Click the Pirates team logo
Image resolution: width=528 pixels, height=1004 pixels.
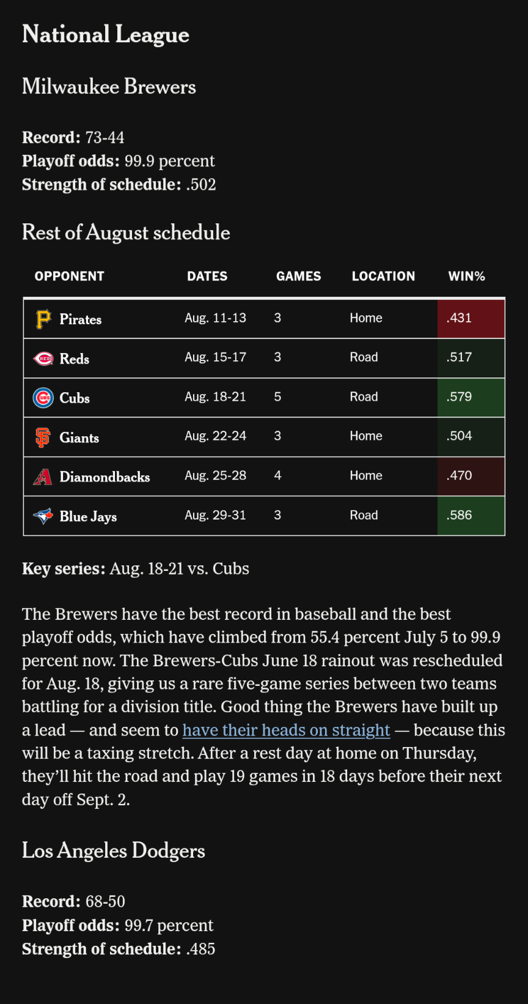[43, 319]
